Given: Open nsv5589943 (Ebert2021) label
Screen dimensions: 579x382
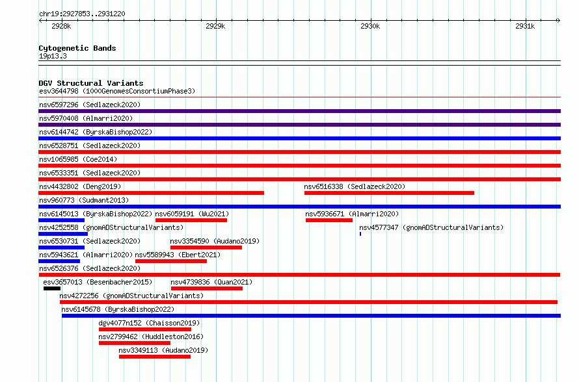Looking at the screenshot, I should pos(178,255).
